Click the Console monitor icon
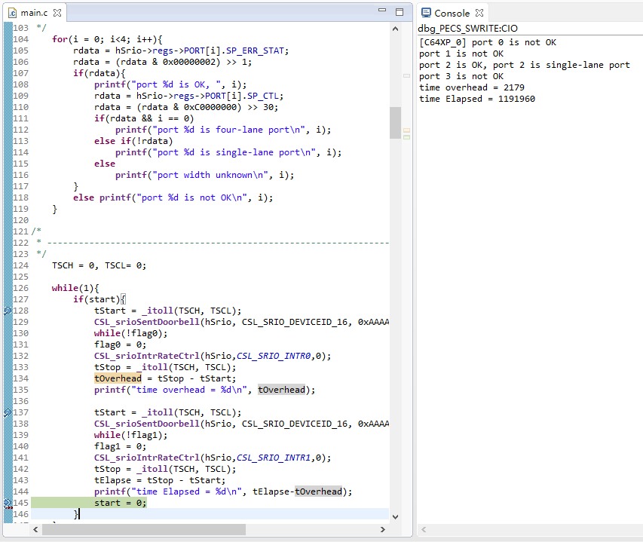 (426, 13)
